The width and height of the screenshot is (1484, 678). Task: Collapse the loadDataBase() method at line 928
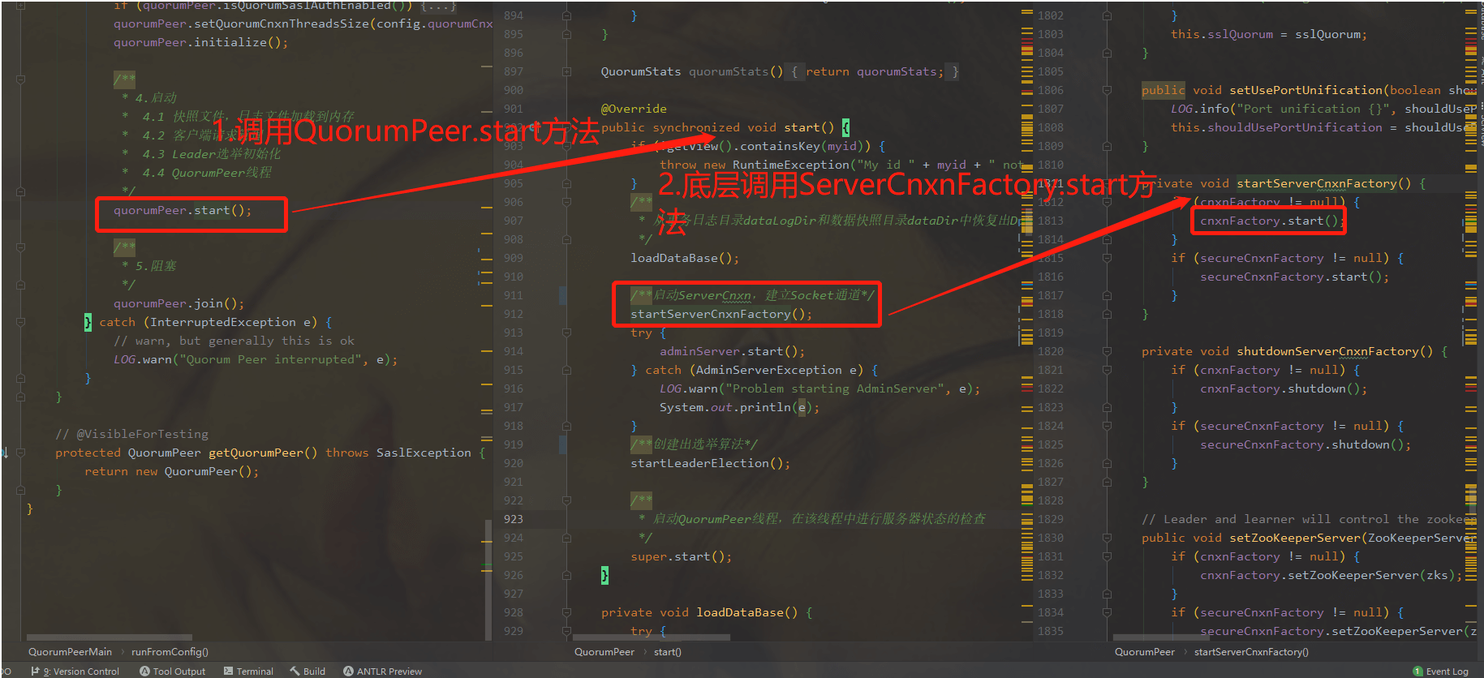(566, 612)
